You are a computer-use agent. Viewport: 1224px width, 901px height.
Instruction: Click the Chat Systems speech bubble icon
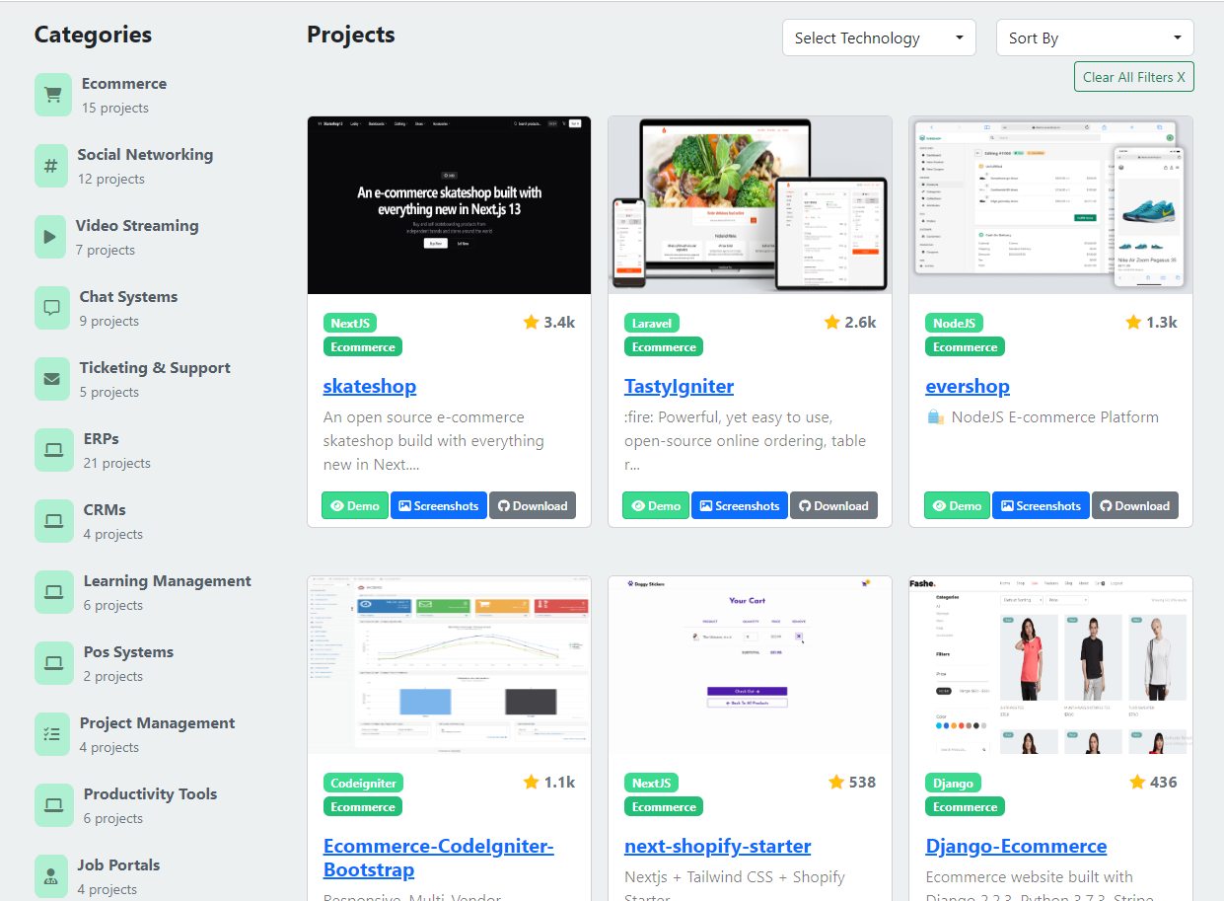click(51, 308)
